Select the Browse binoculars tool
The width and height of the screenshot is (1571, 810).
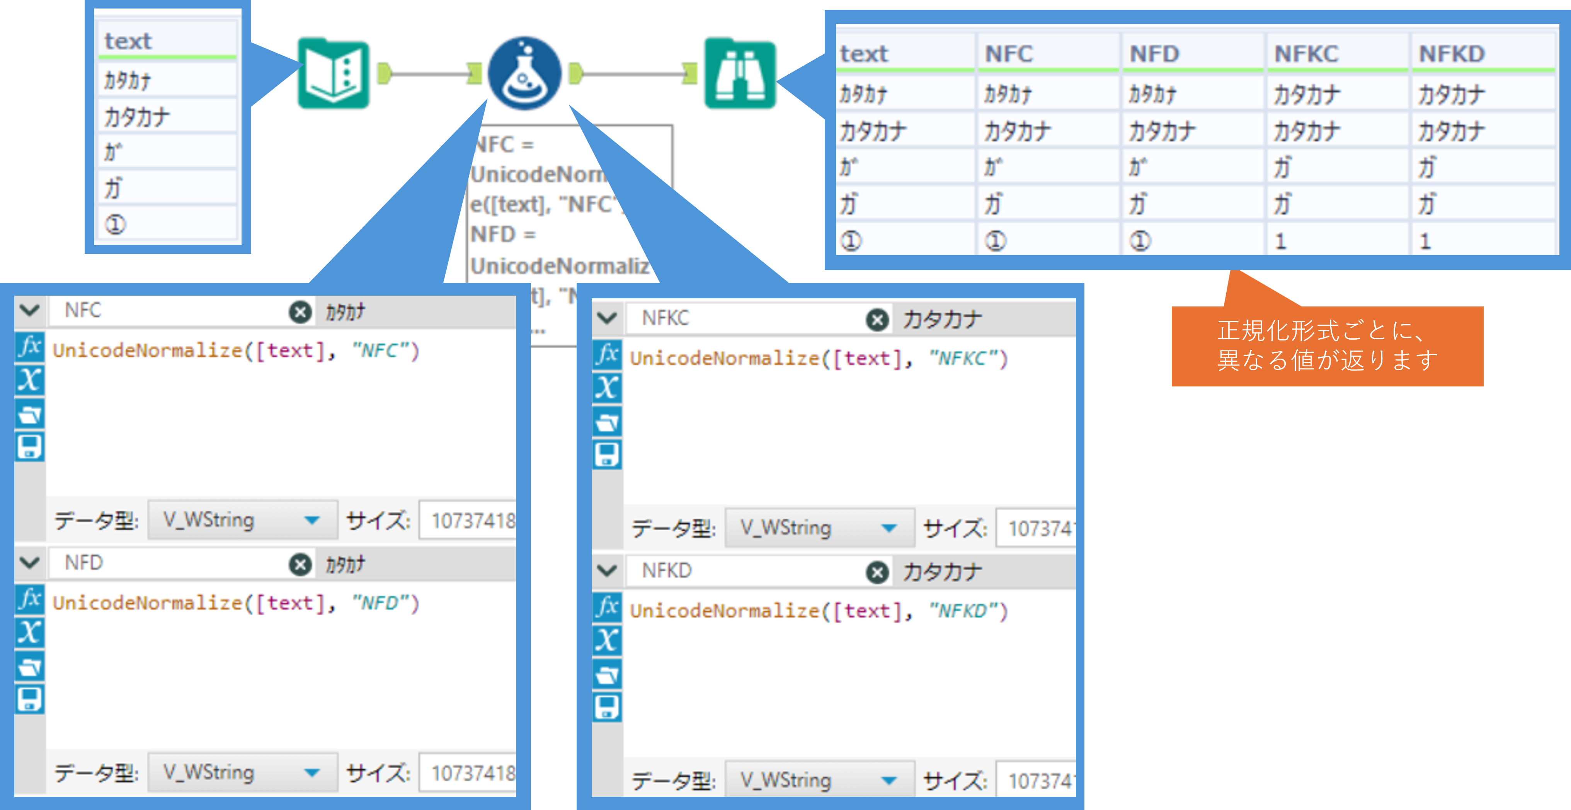tap(740, 74)
